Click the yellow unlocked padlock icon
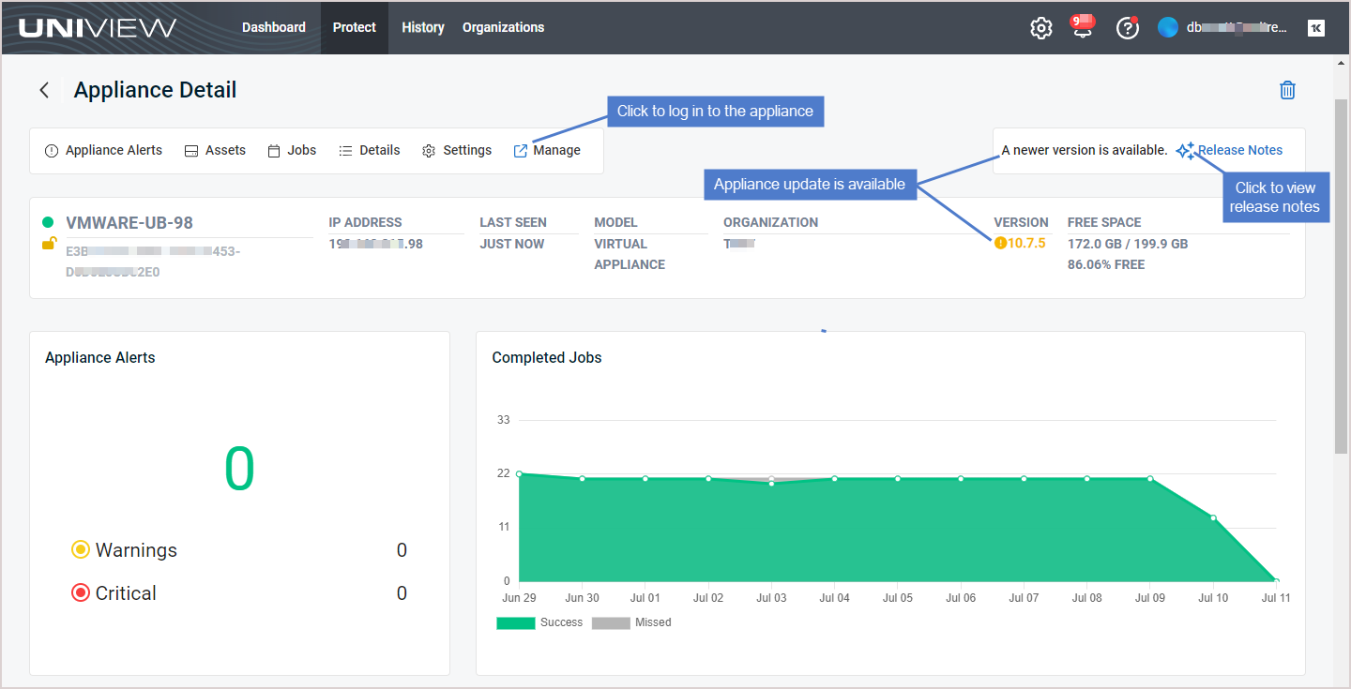The image size is (1351, 689). pyautogui.click(x=49, y=244)
